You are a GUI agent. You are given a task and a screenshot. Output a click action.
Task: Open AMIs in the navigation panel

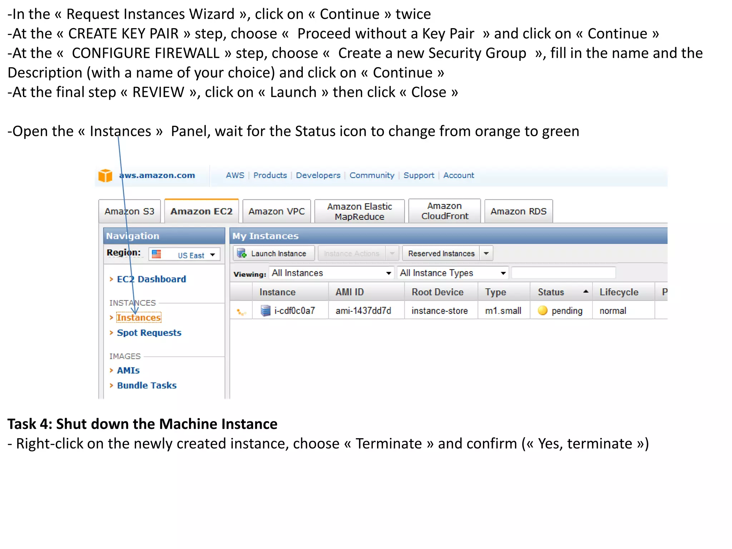pos(128,370)
